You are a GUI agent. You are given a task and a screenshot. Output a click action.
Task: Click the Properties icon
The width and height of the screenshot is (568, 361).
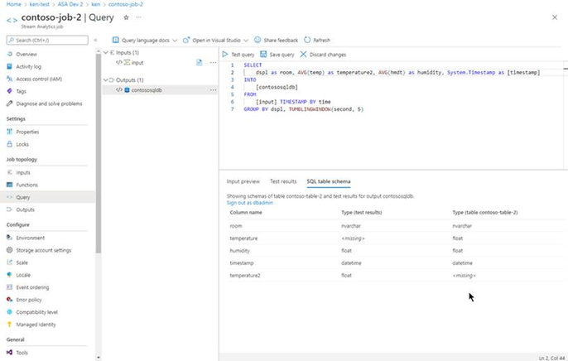point(9,132)
